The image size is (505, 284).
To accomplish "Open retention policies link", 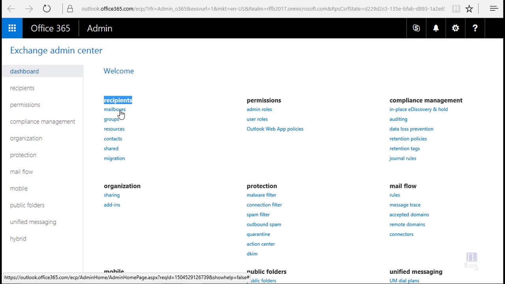I will pos(408,139).
